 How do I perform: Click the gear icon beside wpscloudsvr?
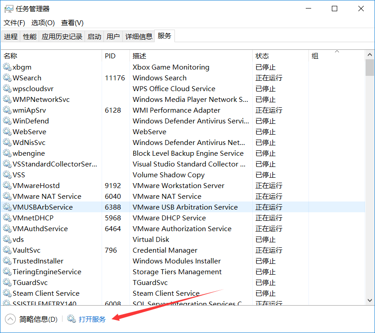click(7, 89)
